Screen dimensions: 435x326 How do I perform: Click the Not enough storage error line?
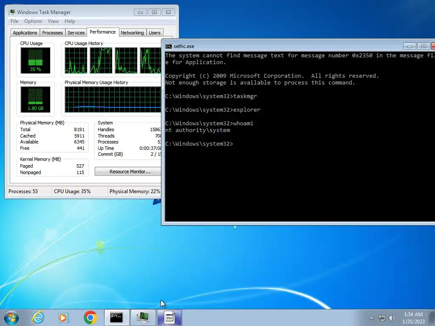point(260,83)
